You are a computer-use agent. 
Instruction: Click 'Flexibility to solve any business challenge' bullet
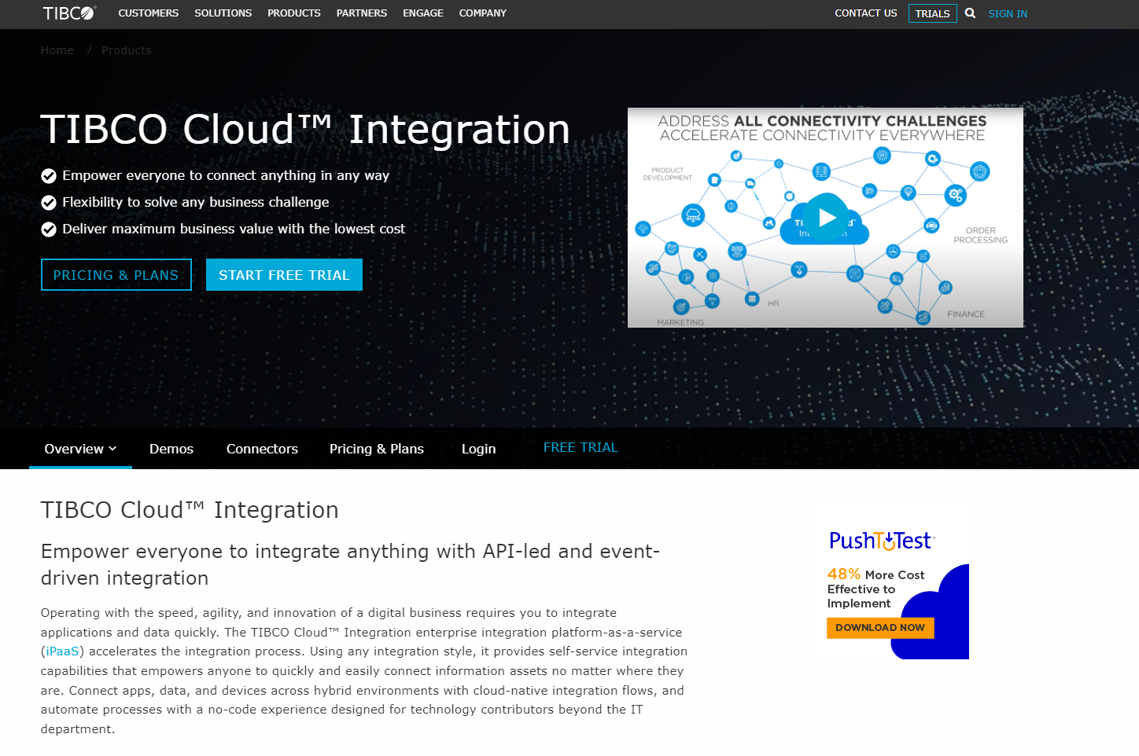[196, 202]
